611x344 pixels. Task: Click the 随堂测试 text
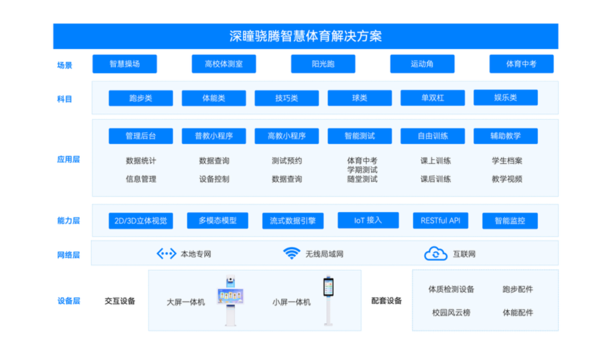[x=363, y=179]
